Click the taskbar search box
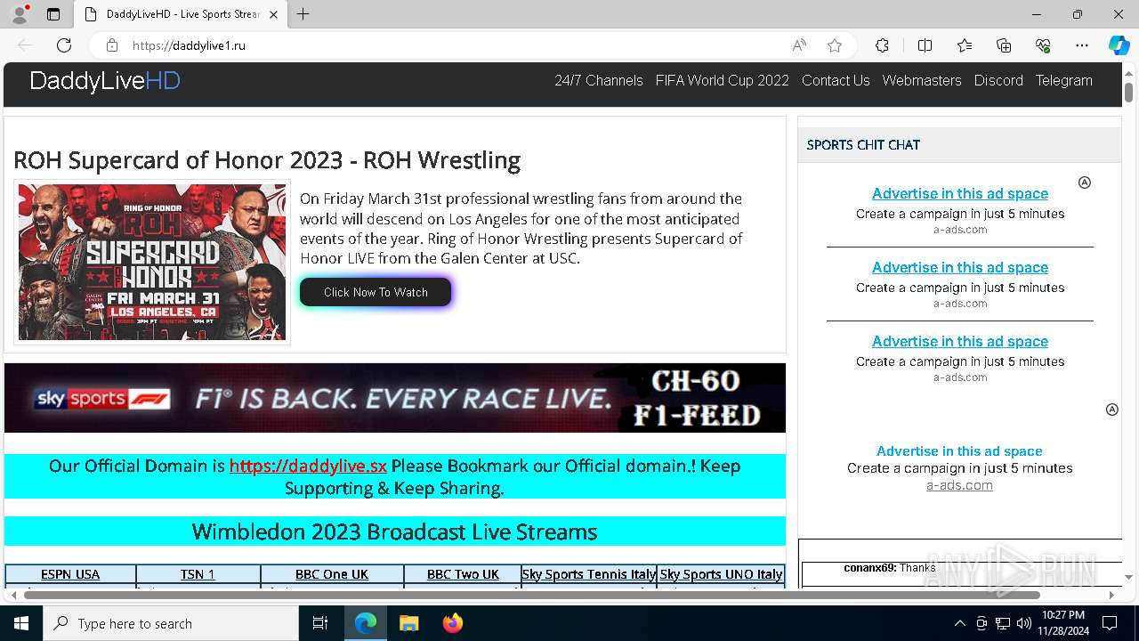 [171, 623]
